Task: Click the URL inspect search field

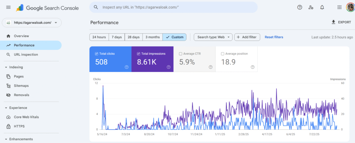Action: [x=173, y=7]
